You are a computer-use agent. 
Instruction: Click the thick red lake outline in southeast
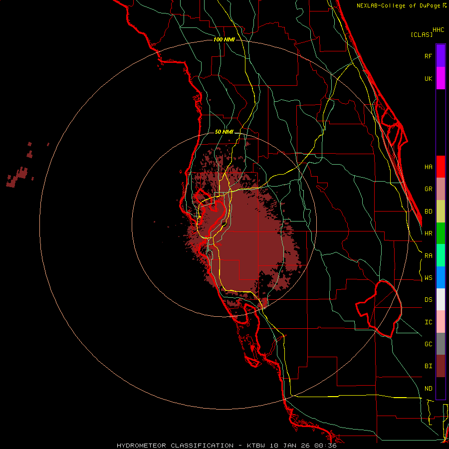pos(379,308)
